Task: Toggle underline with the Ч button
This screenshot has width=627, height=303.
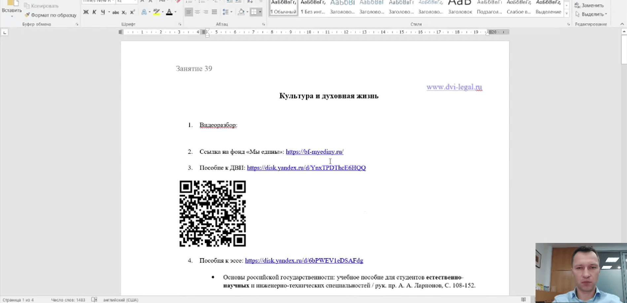Action: point(102,12)
